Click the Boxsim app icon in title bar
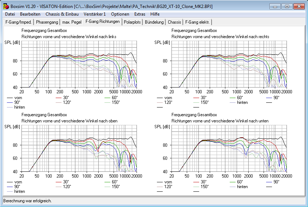Screen dimensions: 308x207 pos(5,7)
